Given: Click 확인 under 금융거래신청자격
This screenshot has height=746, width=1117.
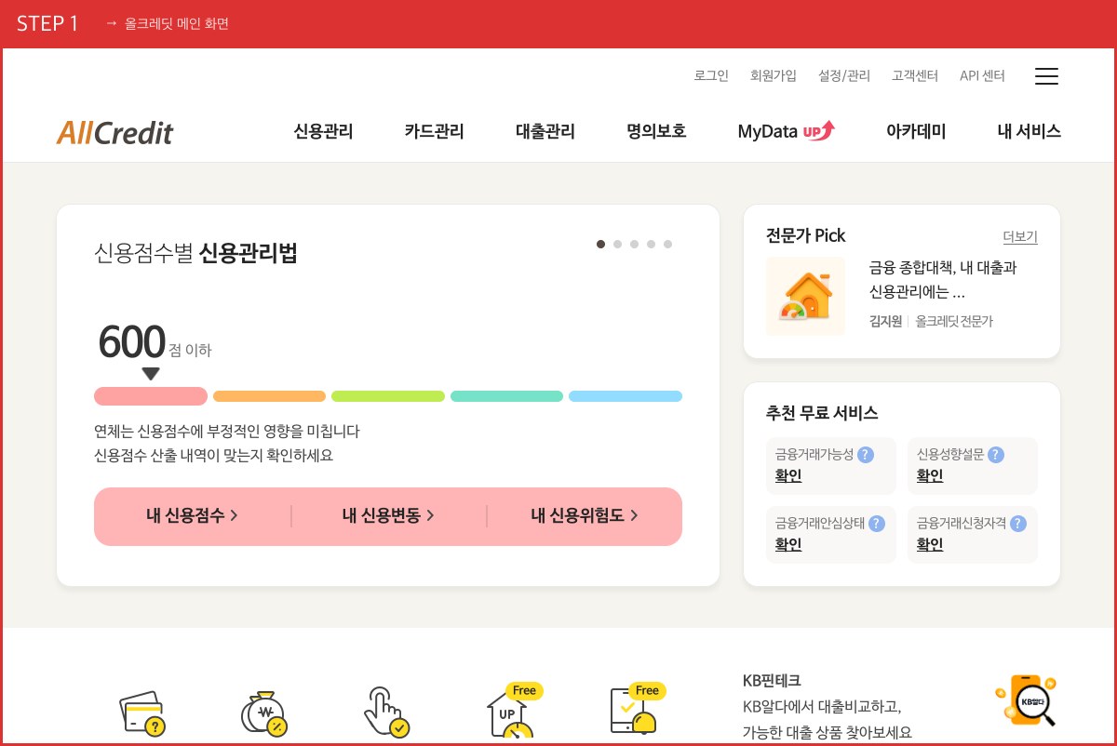Looking at the screenshot, I should click(x=930, y=545).
